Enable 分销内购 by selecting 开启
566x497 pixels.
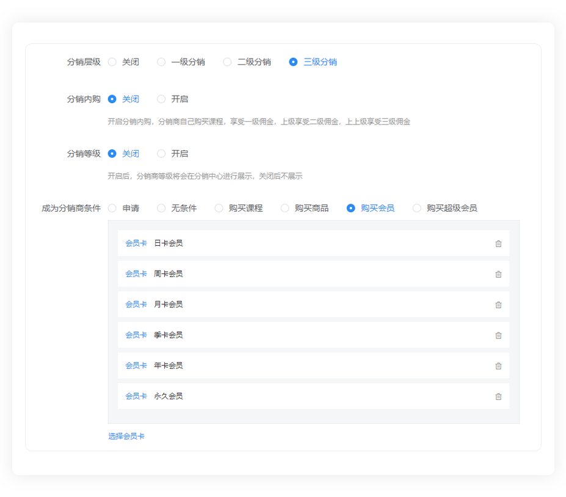(161, 99)
